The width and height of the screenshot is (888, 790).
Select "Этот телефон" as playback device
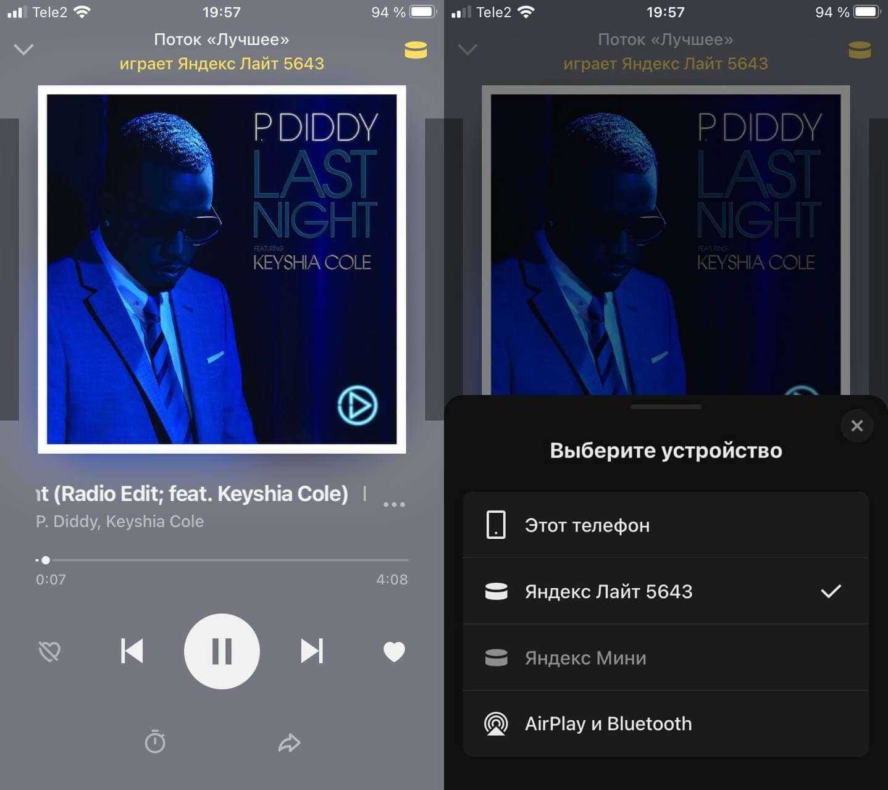(666, 525)
